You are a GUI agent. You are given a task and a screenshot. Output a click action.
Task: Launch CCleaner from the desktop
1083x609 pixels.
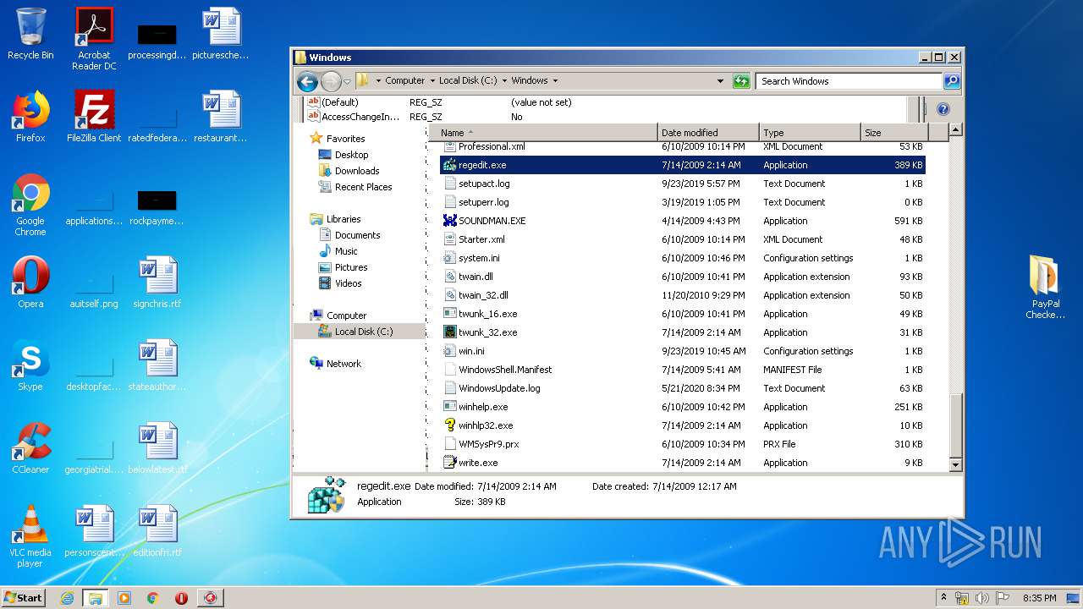(30, 448)
